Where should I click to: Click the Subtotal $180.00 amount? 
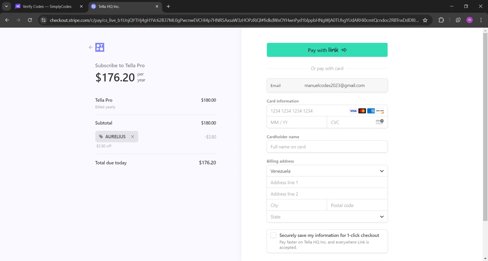[209, 123]
